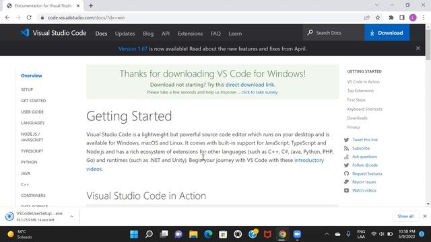Jump to VS Code in Action section
431x242 pixels.
(x=363, y=82)
